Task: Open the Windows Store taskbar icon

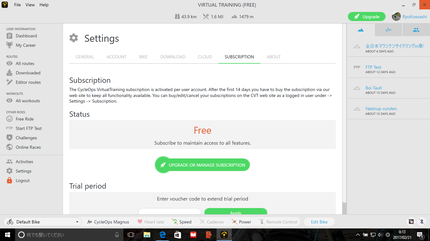Action: coord(178,235)
